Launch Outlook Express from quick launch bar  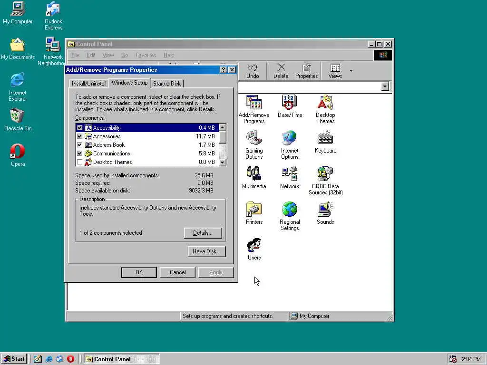(59, 359)
